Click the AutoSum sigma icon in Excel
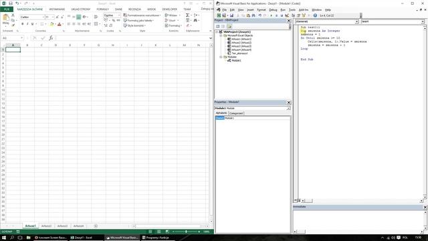Image resolution: width=428 pixels, height=241 pixels. (187, 15)
